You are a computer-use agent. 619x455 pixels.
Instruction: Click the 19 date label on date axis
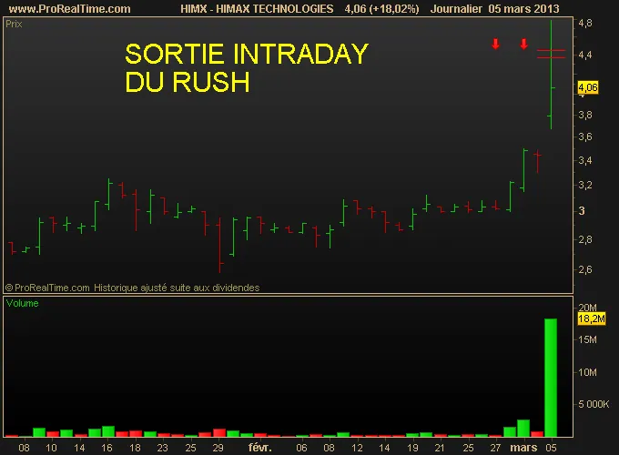412,448
